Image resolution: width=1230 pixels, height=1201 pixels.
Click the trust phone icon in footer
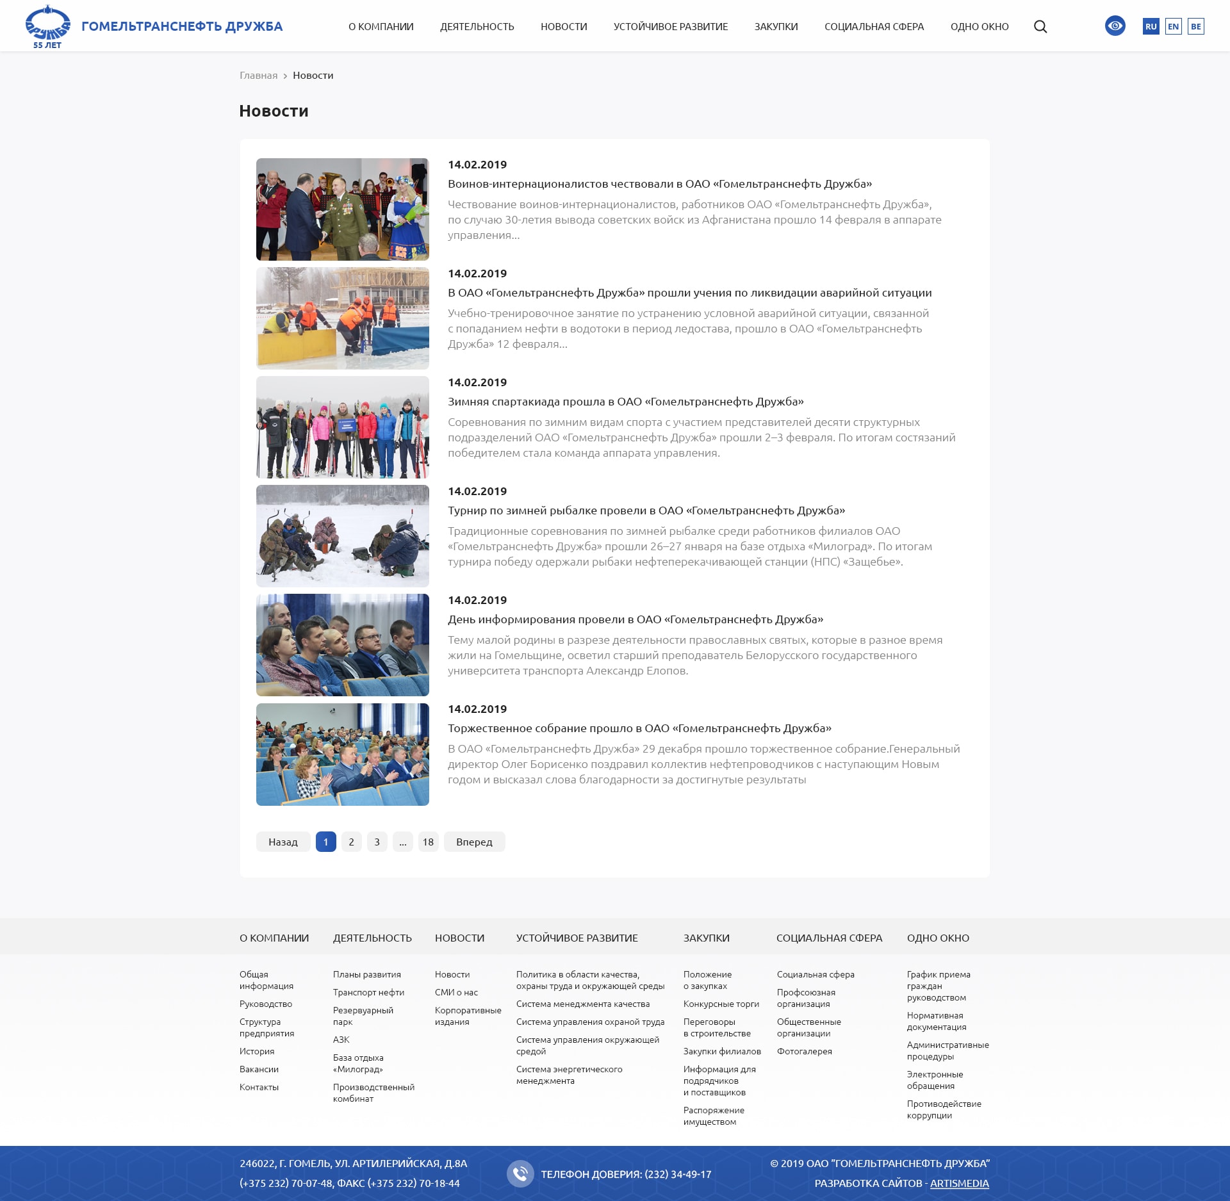[520, 1173]
